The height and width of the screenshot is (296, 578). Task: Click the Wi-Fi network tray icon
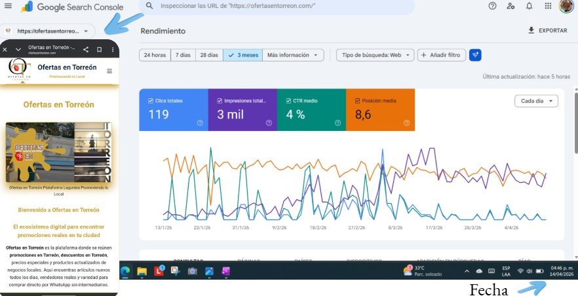point(520,271)
